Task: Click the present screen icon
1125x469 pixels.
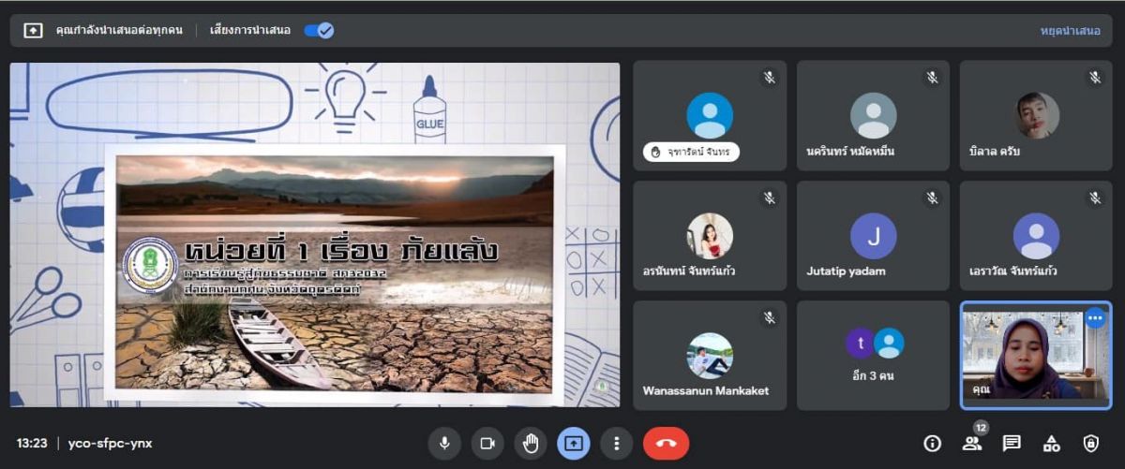Action: 573,443
